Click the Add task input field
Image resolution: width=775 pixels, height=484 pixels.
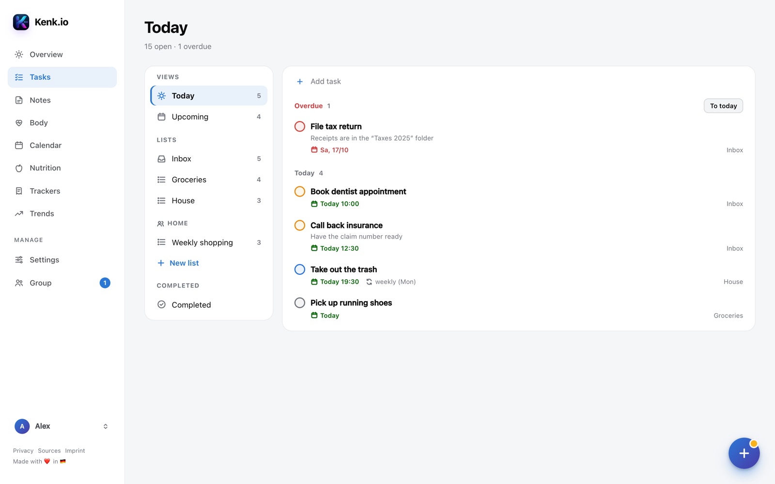[519, 81]
